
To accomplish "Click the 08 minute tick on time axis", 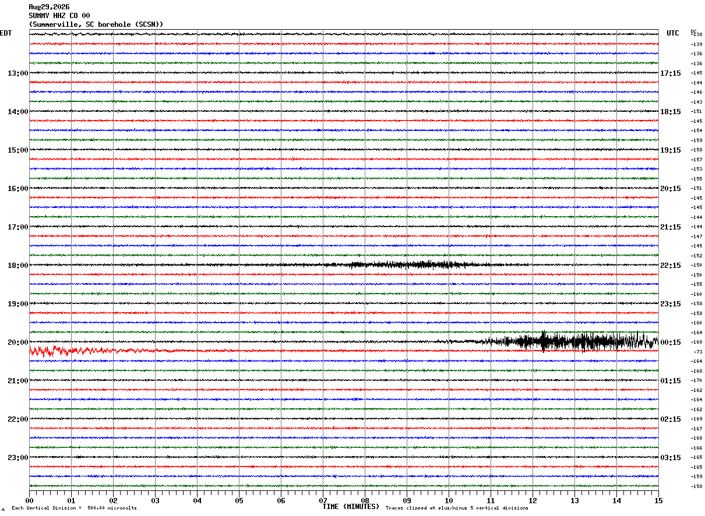I will click(365, 500).
